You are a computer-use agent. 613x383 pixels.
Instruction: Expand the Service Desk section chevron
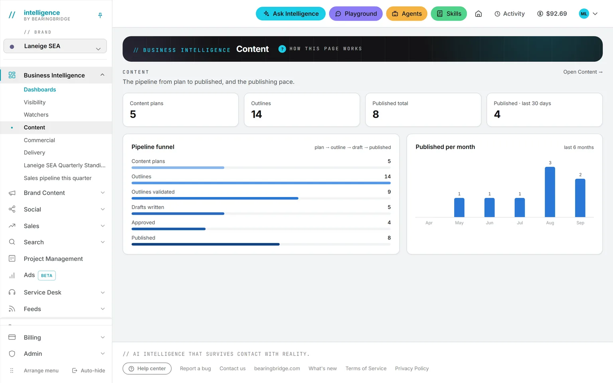pos(103,292)
